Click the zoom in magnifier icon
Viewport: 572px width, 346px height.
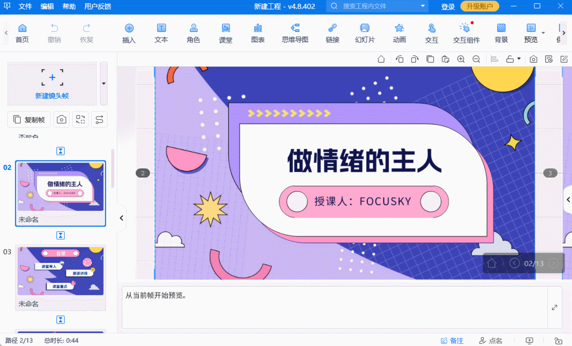click(461, 59)
